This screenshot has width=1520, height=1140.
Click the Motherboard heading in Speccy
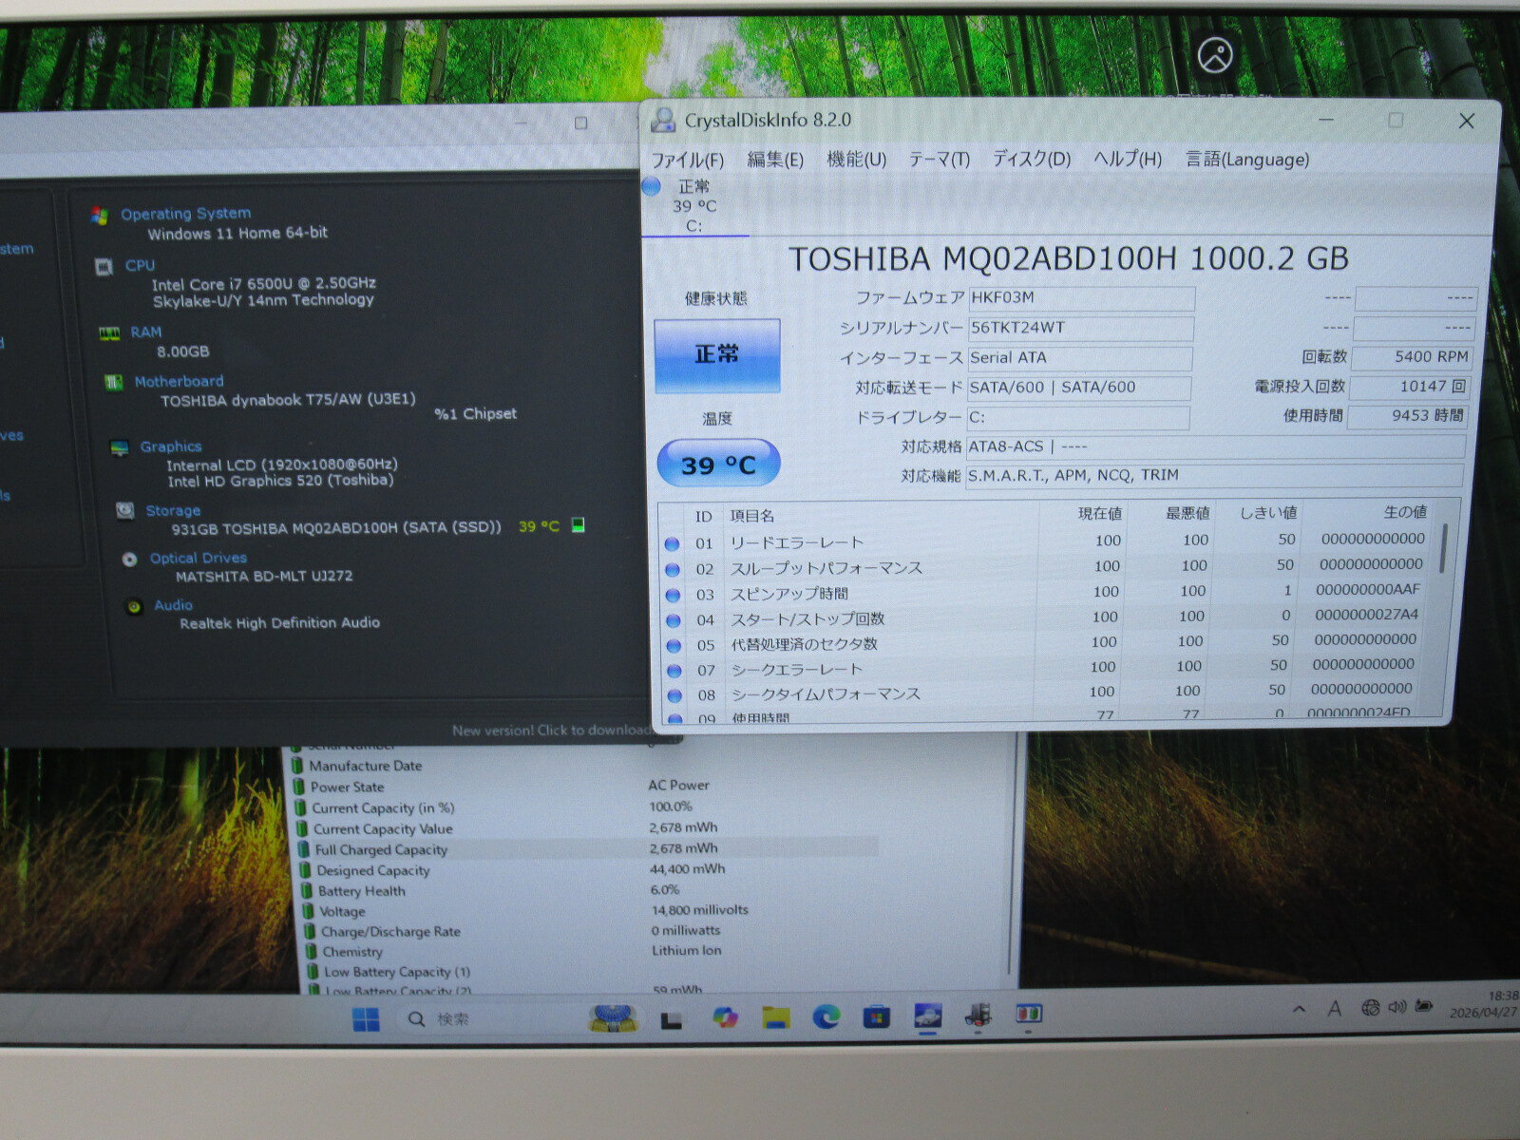point(179,381)
